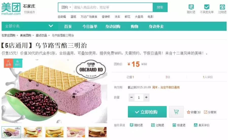
Task: Add item with the shopping cart icon
Action: coord(176,112)
